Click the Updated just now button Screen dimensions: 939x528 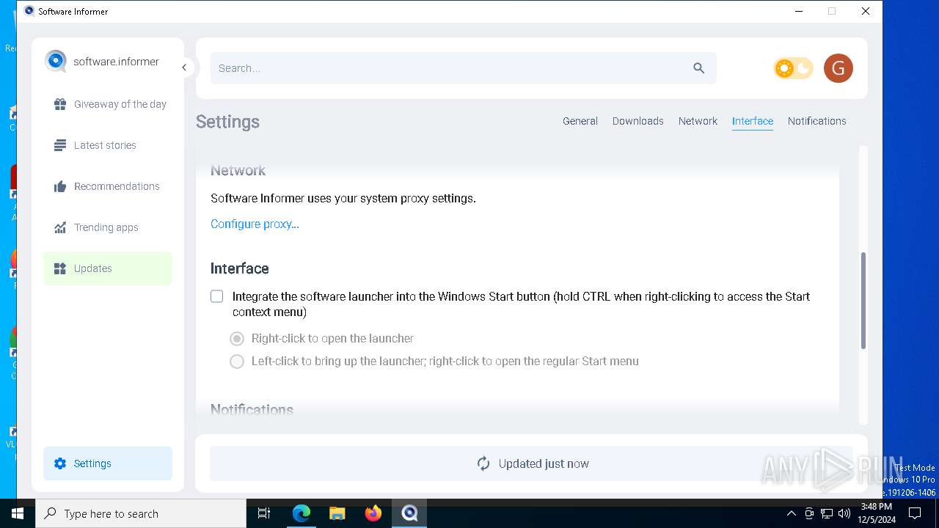532,463
